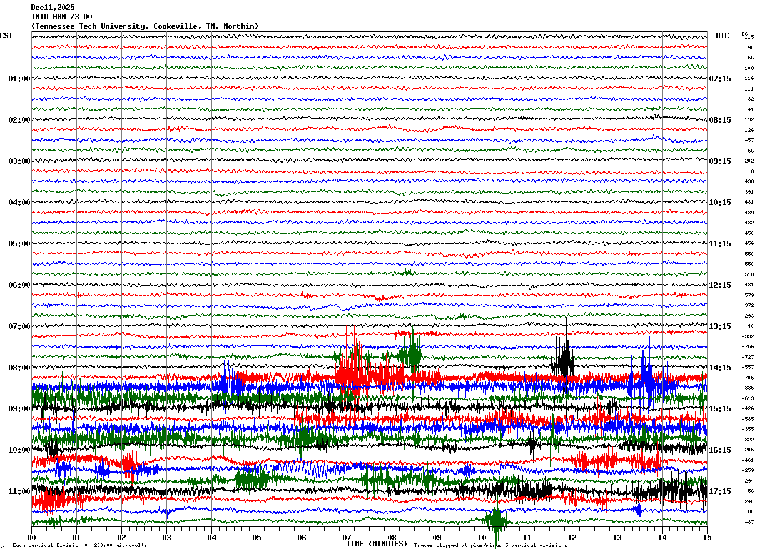Screen dimensions: 757x554
Task: Click the DC offset value -613
Action: 748,398
